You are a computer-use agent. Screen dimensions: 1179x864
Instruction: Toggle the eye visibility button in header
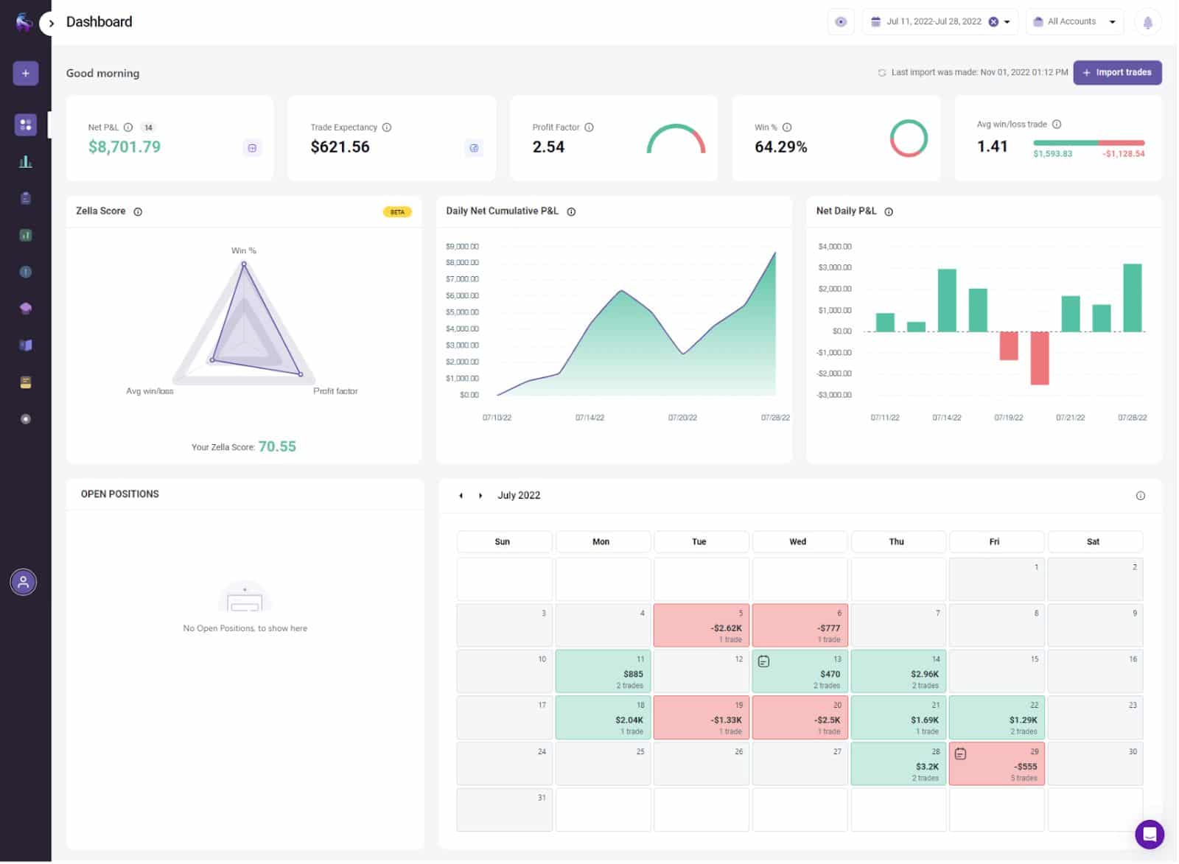pyautogui.click(x=842, y=22)
